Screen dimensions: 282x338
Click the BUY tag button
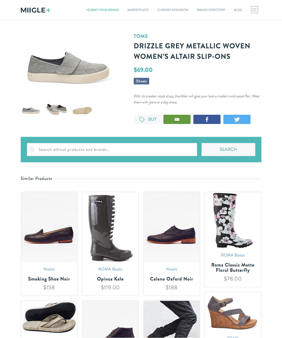pyautogui.click(x=148, y=119)
